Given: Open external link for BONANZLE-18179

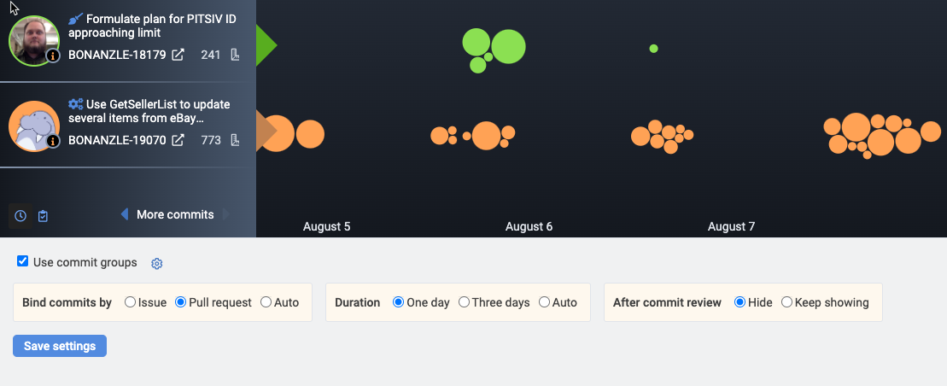Looking at the screenshot, I should click(x=178, y=55).
